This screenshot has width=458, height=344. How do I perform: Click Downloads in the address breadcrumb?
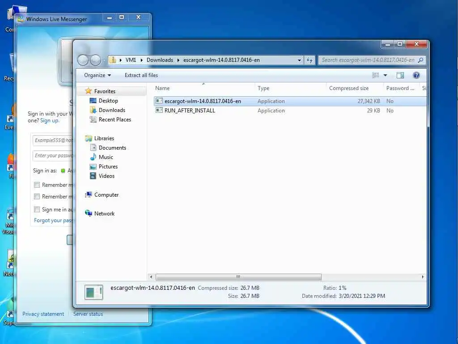pos(160,60)
